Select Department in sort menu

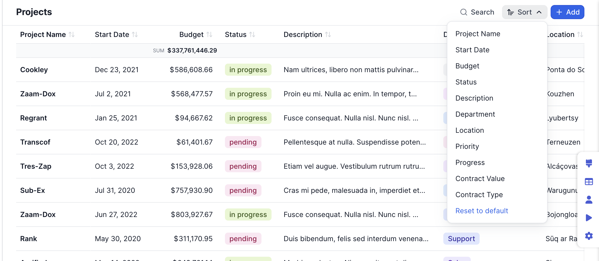(475, 114)
